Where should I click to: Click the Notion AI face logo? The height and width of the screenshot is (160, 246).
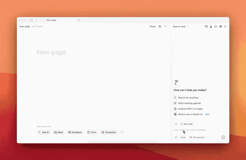[176, 82]
